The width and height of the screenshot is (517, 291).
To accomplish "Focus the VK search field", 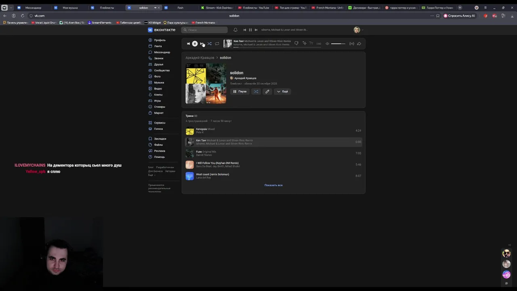I will coord(204,30).
